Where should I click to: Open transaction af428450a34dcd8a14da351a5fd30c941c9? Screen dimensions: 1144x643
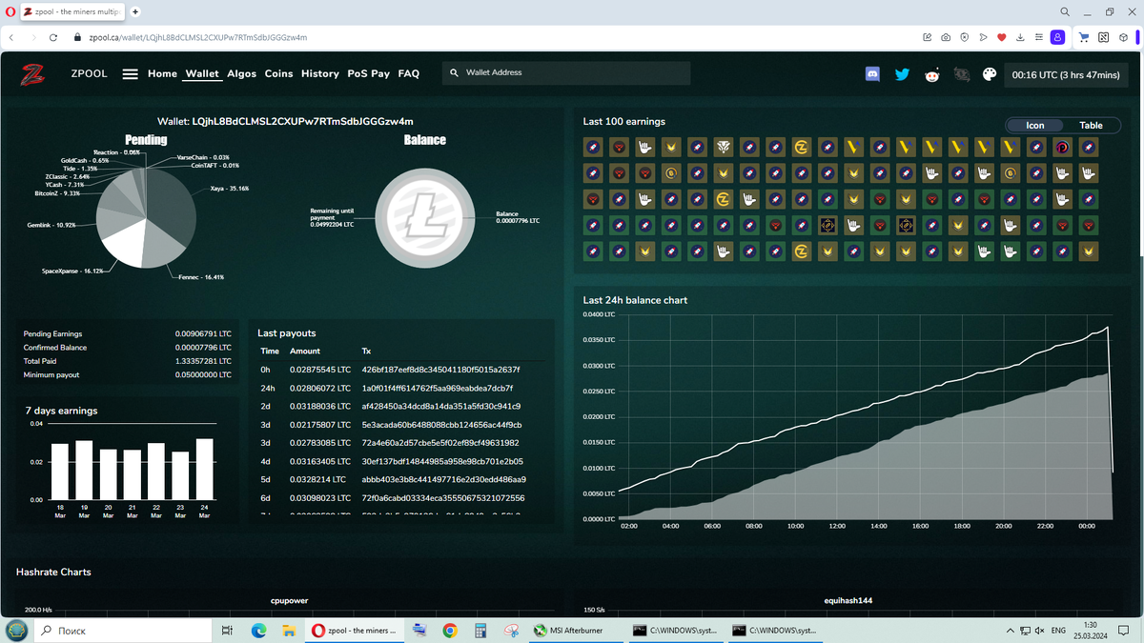[x=440, y=406]
